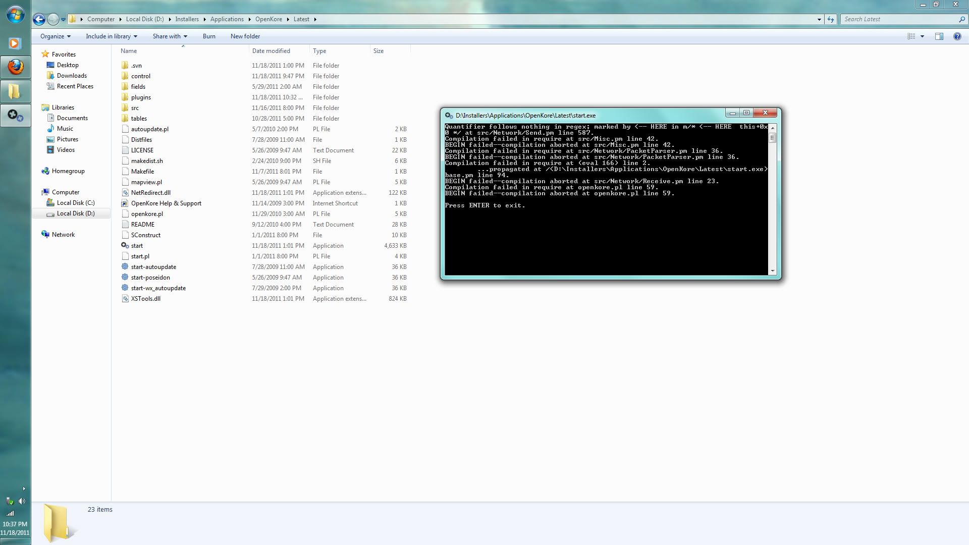Screen dimensions: 969x545
Task: Select the start application gears icon
Action: [x=125, y=246]
